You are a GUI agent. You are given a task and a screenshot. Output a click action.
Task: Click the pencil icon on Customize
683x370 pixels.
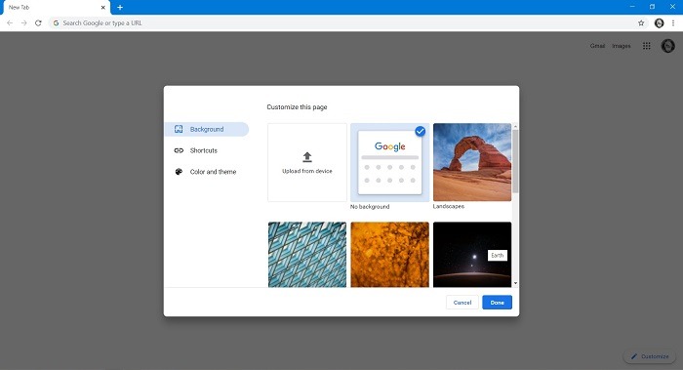(x=634, y=356)
